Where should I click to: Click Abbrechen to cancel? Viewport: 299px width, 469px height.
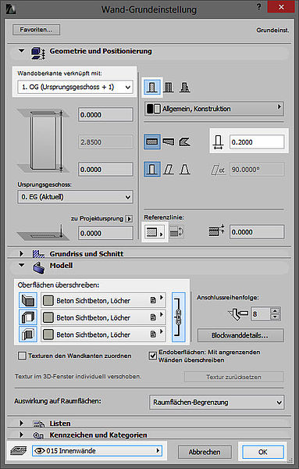205,452
